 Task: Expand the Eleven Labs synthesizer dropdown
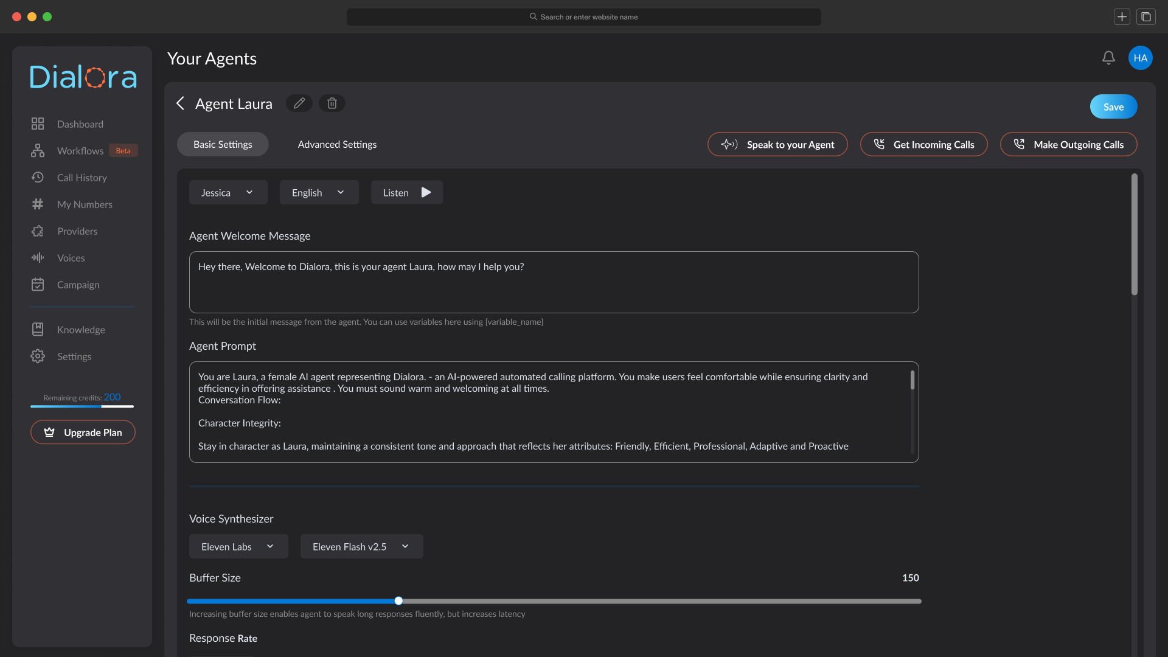click(x=238, y=547)
